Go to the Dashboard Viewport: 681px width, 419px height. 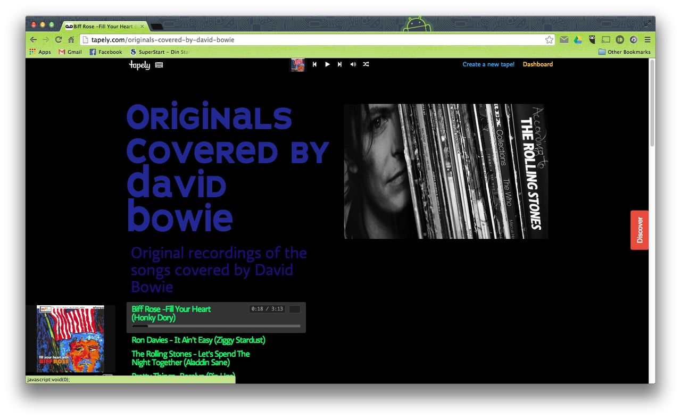(537, 64)
